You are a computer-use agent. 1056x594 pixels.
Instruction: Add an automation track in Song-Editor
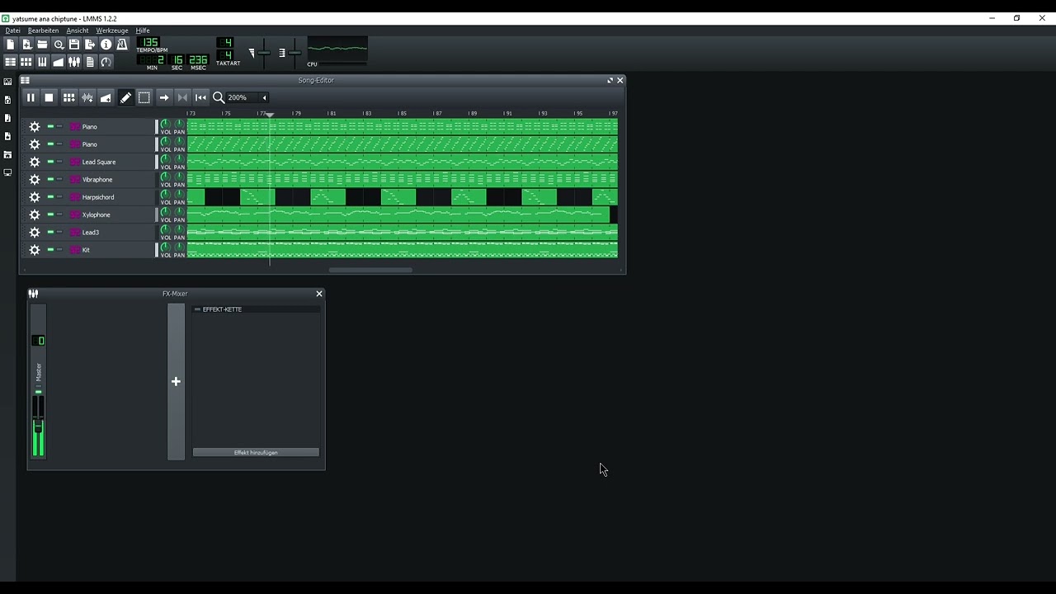point(106,97)
